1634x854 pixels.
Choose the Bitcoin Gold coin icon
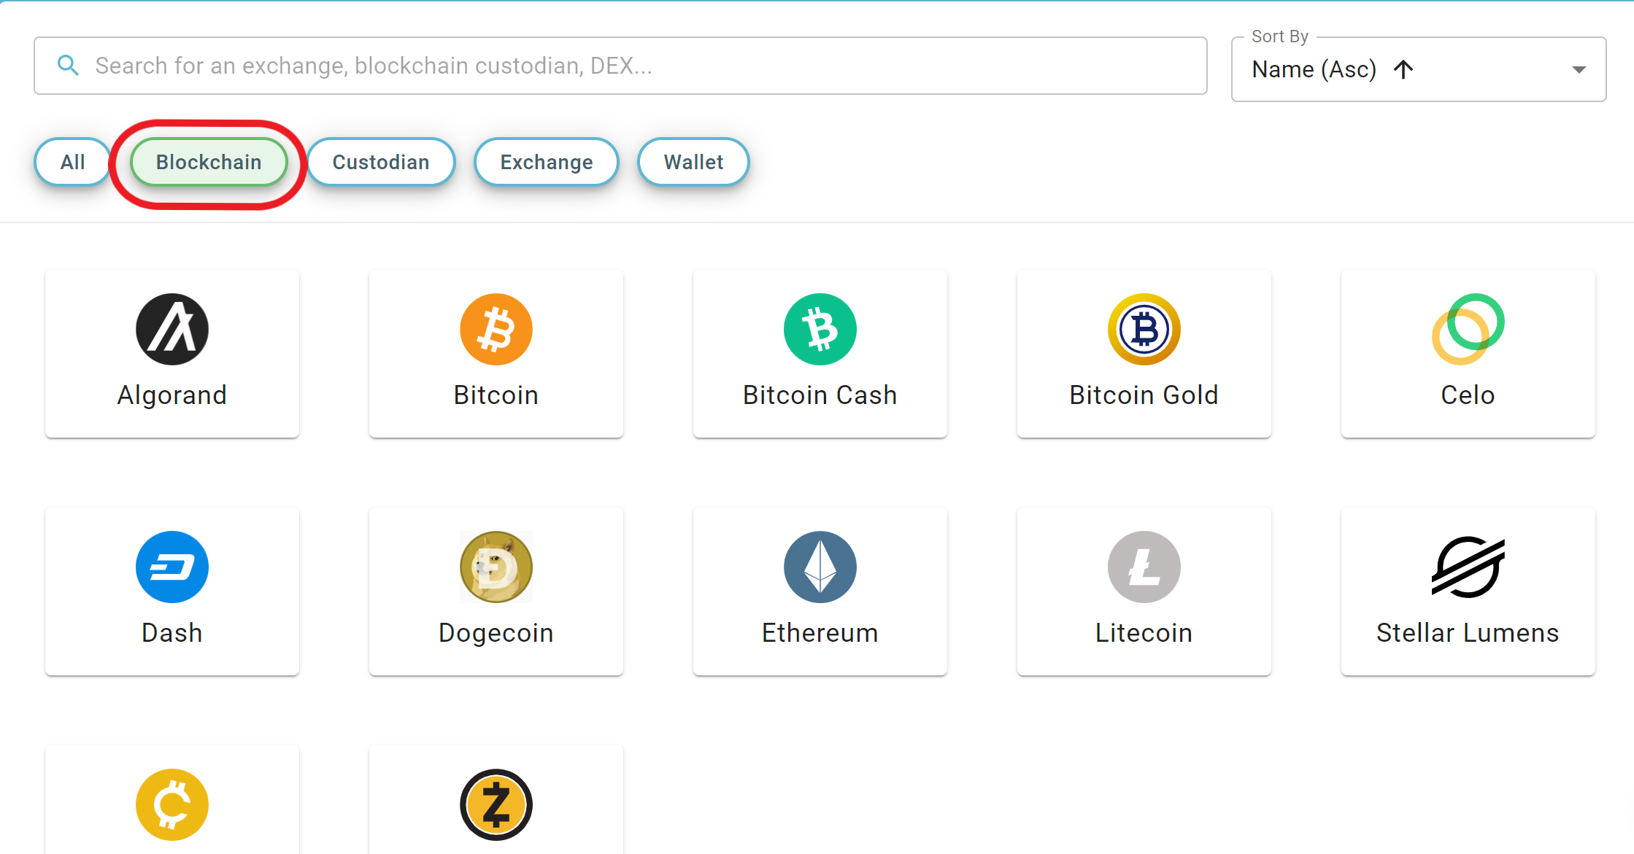point(1144,330)
